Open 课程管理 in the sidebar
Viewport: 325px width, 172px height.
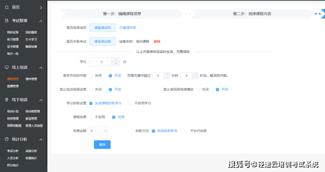13,79
